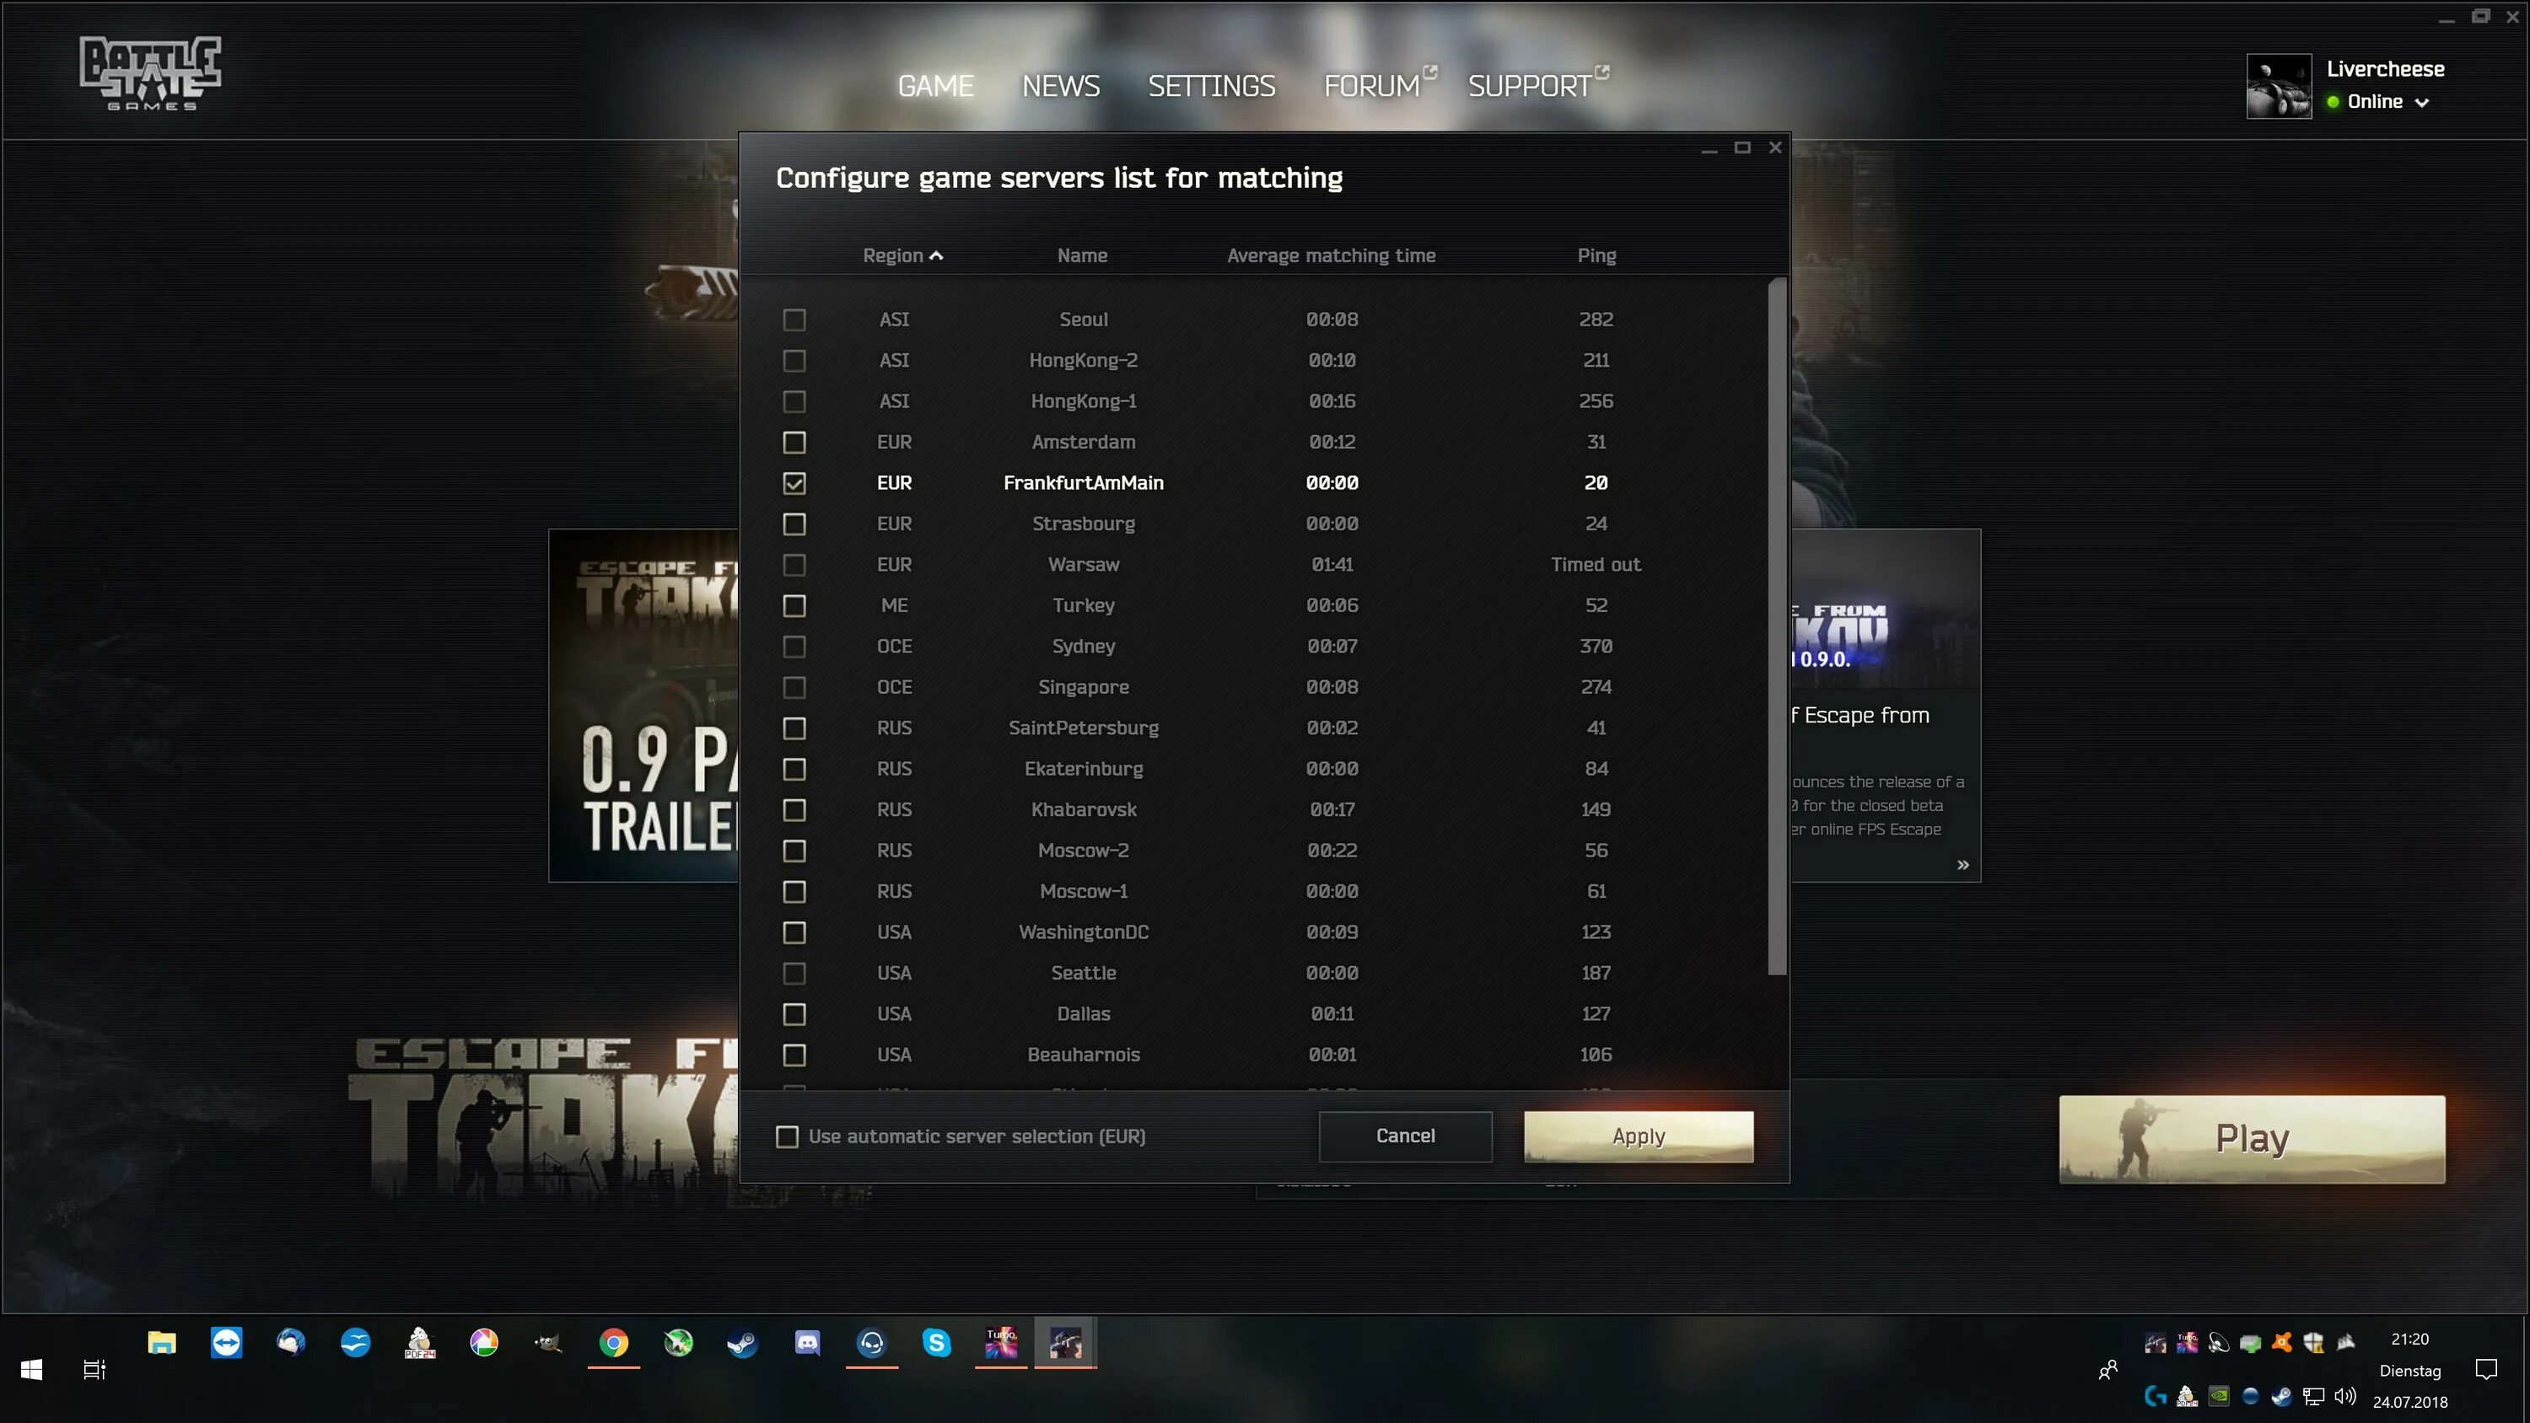This screenshot has width=2530, height=1423.
Task: Click the Livercheese profile icon
Action: 2278,83
